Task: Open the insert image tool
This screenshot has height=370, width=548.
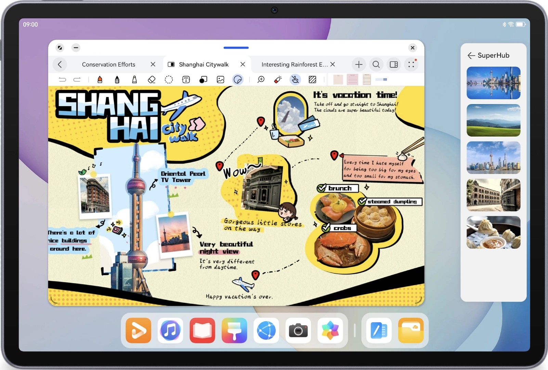Action: pyautogui.click(x=221, y=80)
